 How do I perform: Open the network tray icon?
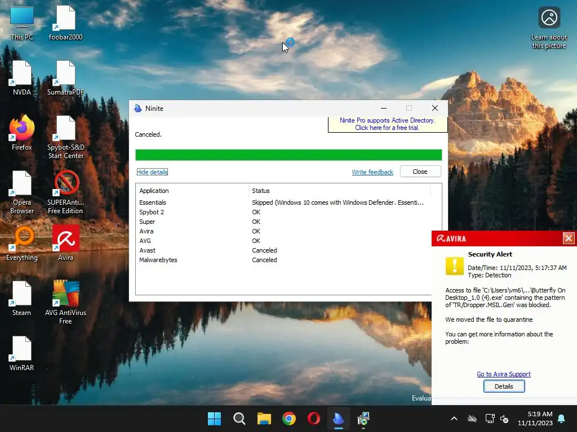click(x=490, y=418)
